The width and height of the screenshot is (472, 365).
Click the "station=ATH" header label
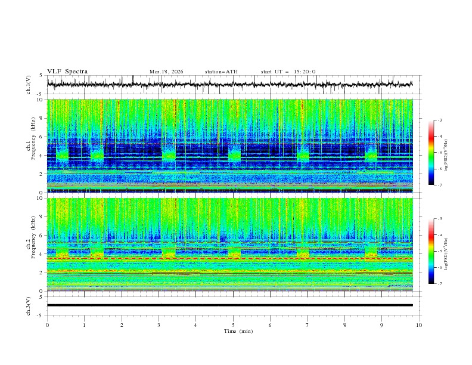(221, 72)
